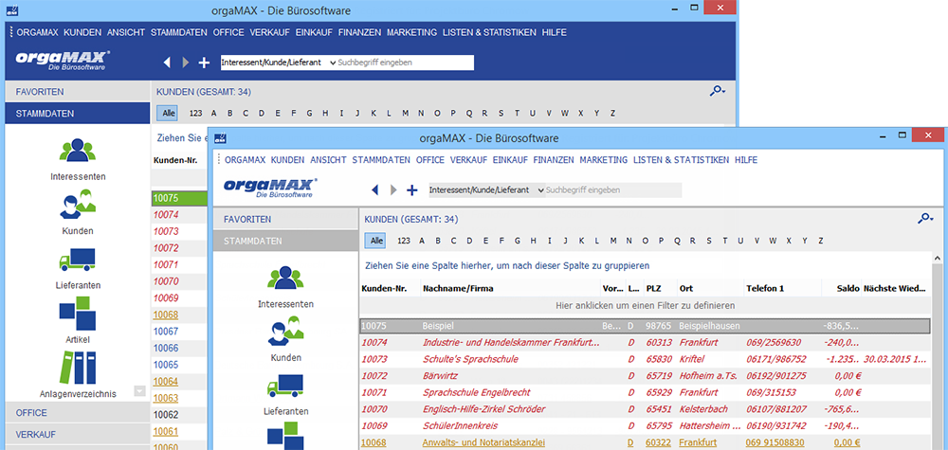Select row SchülerInnenkreis
Screen dimensions: 948x450
(x=645, y=425)
